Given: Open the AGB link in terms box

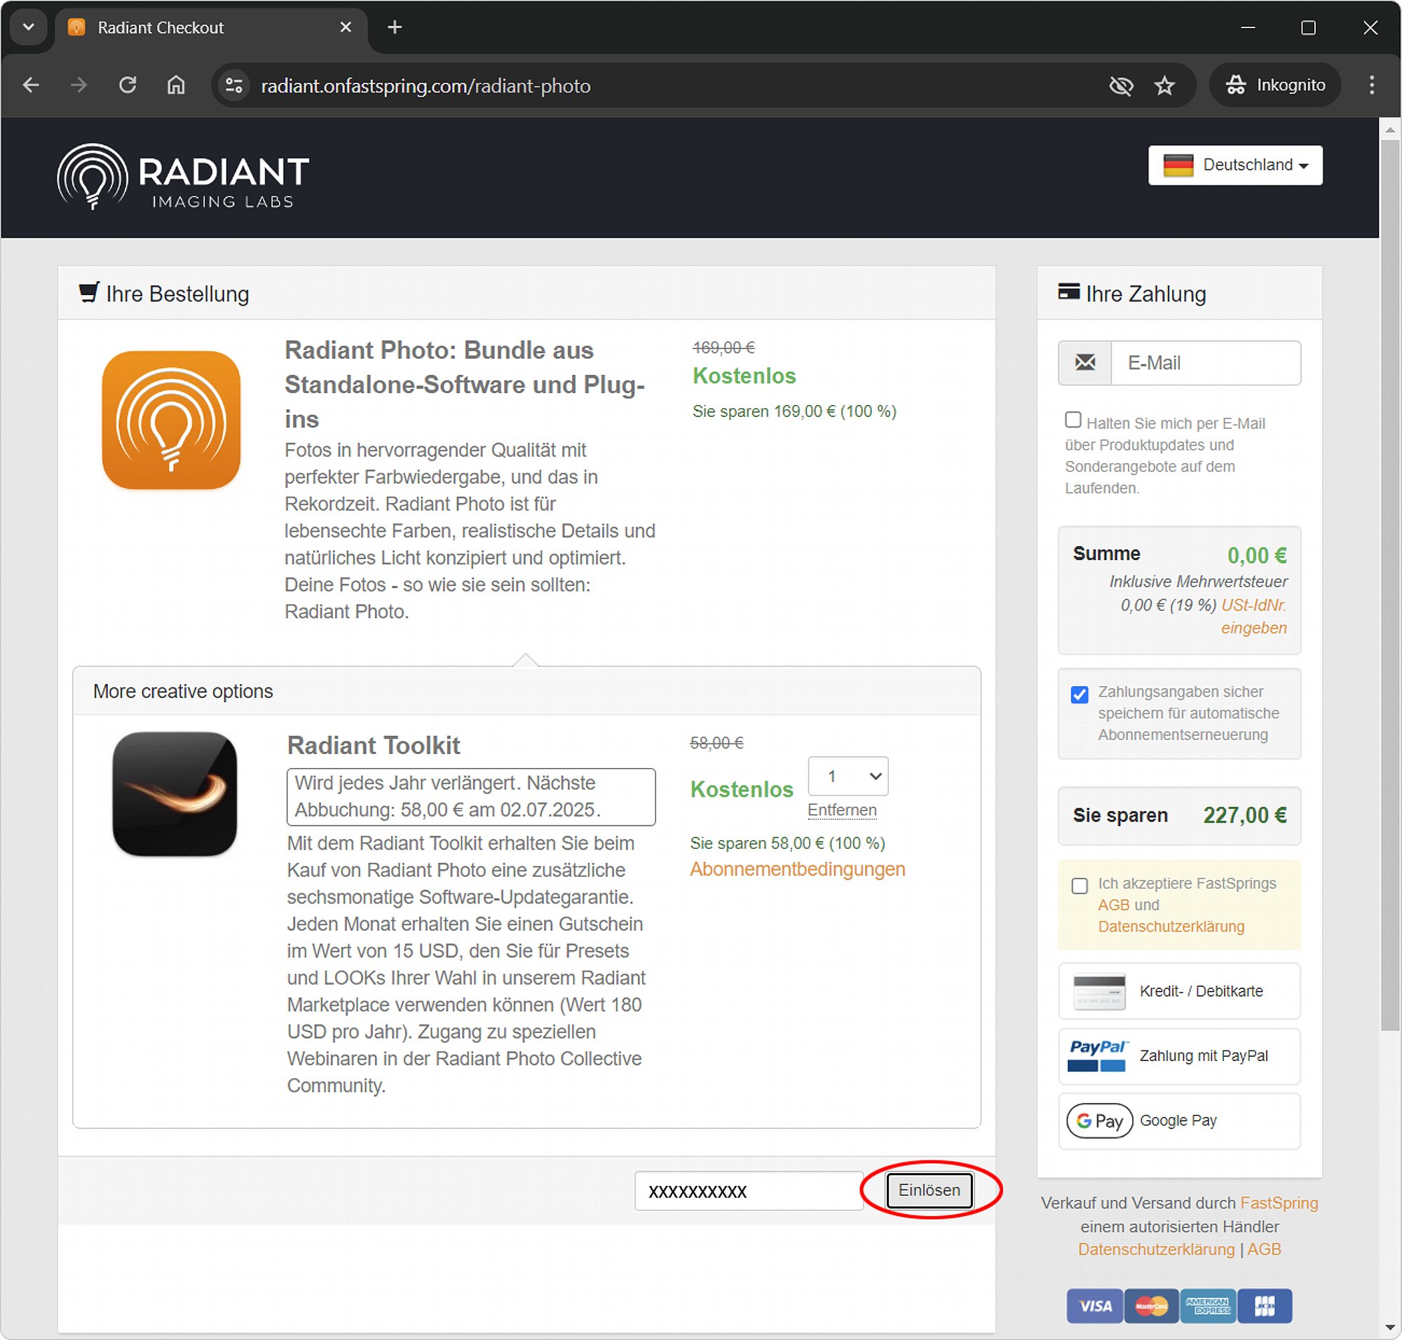Looking at the screenshot, I should coord(1113,905).
